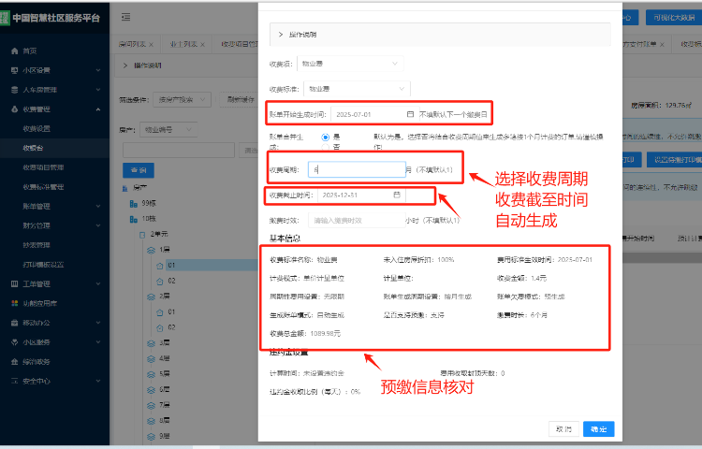Click the 缴费时效 input field
Image resolution: width=702 pixels, height=449 pixels.
(357, 221)
